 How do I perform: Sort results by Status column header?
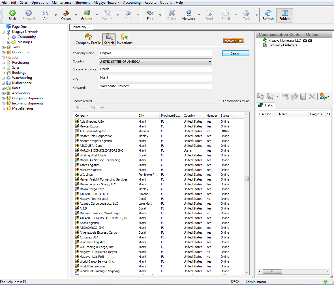[226, 115]
